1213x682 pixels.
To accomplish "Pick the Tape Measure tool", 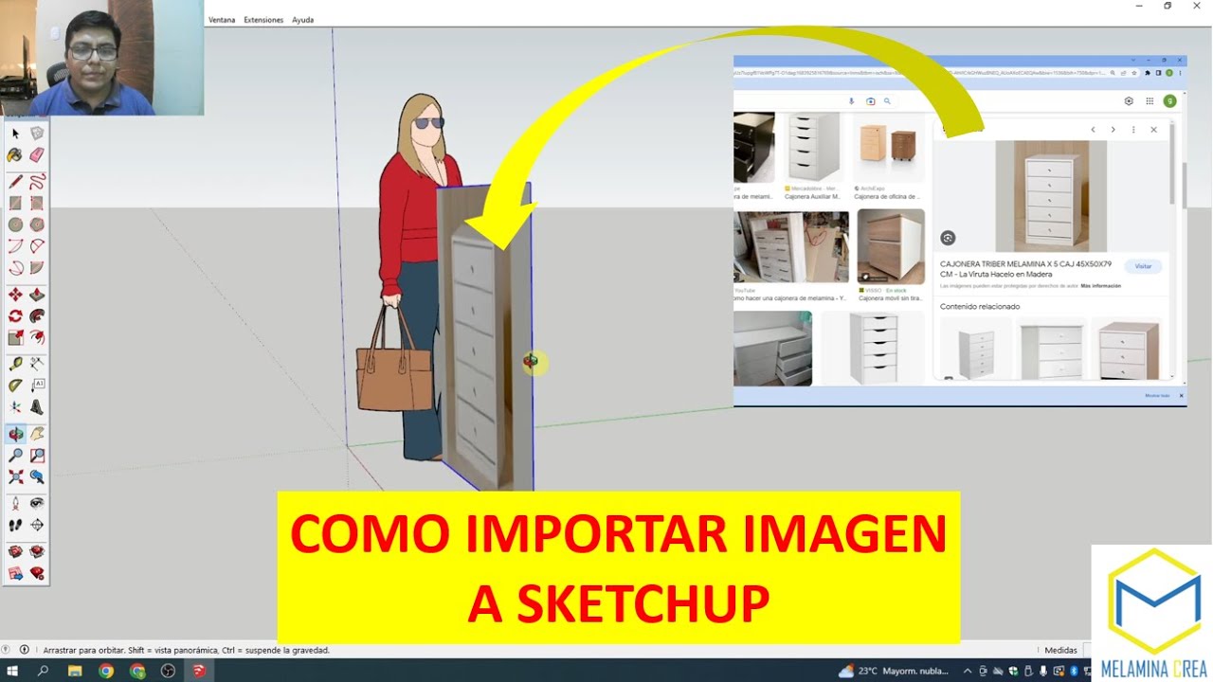I will coord(15,364).
